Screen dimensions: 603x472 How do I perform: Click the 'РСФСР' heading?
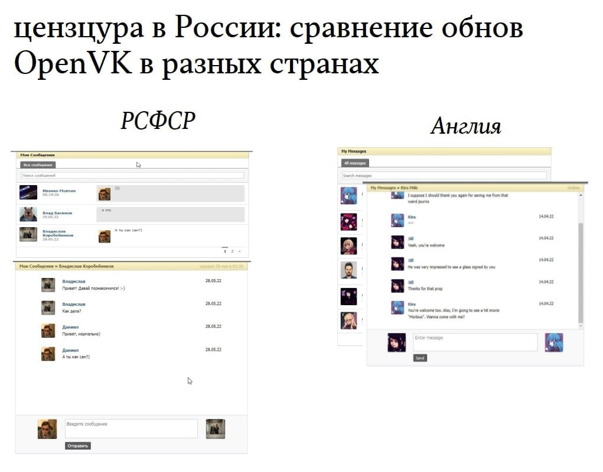(x=158, y=121)
